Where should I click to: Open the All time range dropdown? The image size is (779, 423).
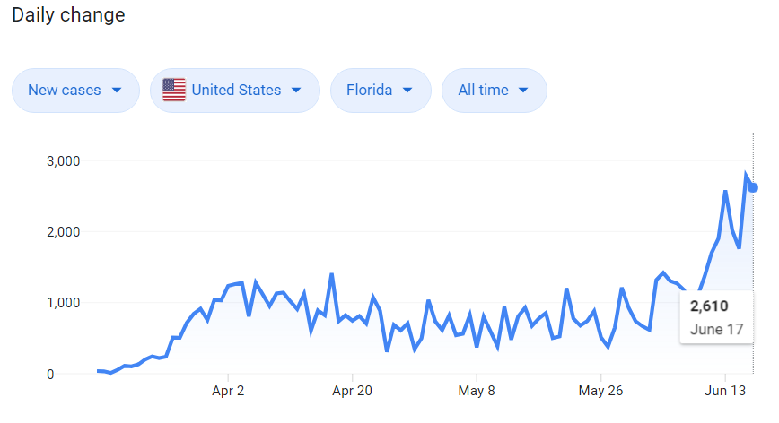pyautogui.click(x=494, y=90)
